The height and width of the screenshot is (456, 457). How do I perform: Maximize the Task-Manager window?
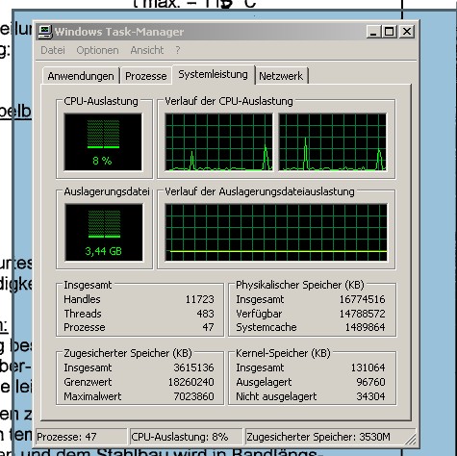click(x=389, y=32)
